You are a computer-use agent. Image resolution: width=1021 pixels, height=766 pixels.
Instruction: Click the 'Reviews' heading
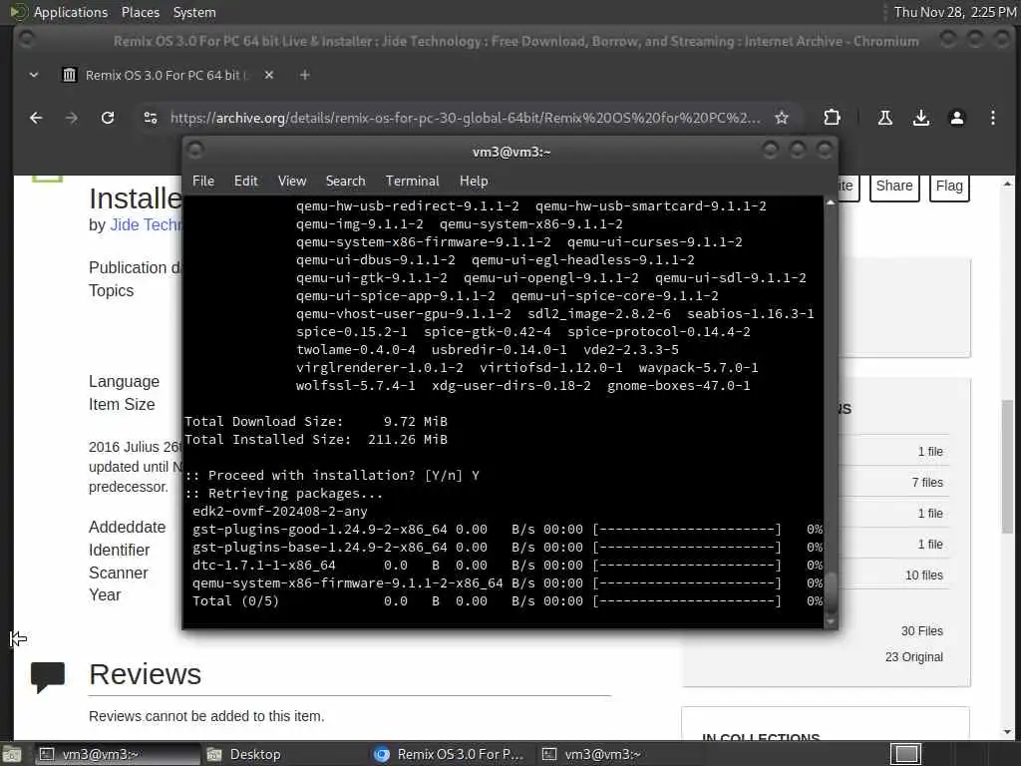coord(146,674)
